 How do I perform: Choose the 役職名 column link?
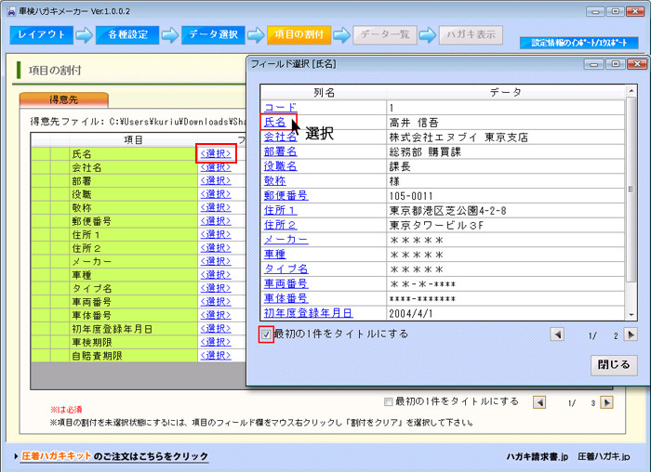click(280, 166)
